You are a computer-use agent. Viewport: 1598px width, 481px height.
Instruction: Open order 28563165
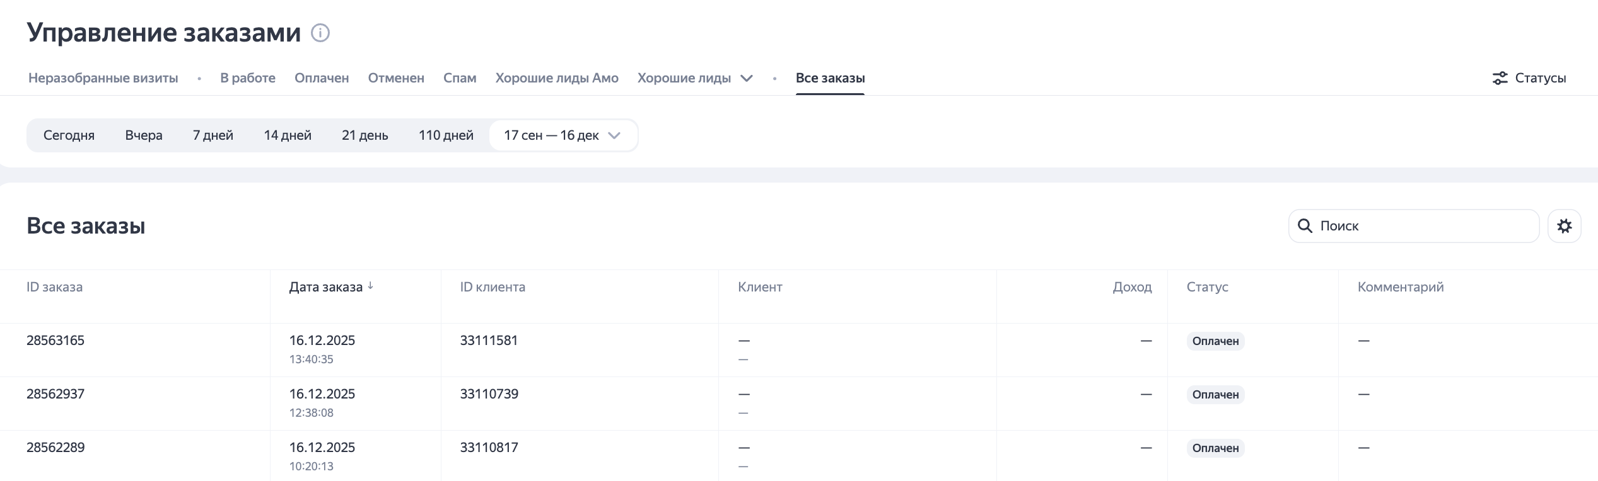(x=55, y=341)
